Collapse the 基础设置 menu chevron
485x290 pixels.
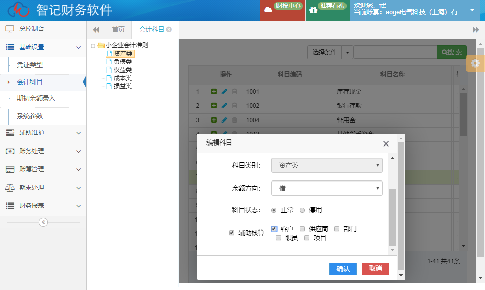[79, 47]
